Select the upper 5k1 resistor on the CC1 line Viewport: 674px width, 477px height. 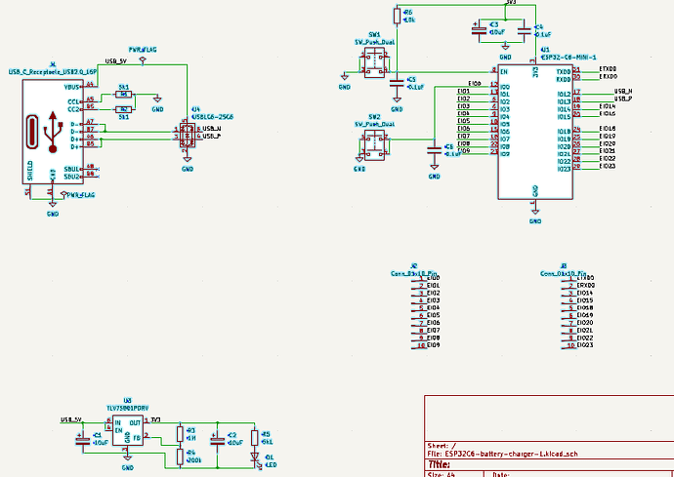pyautogui.click(x=124, y=94)
